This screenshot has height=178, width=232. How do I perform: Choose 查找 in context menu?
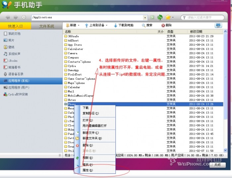click(95, 164)
